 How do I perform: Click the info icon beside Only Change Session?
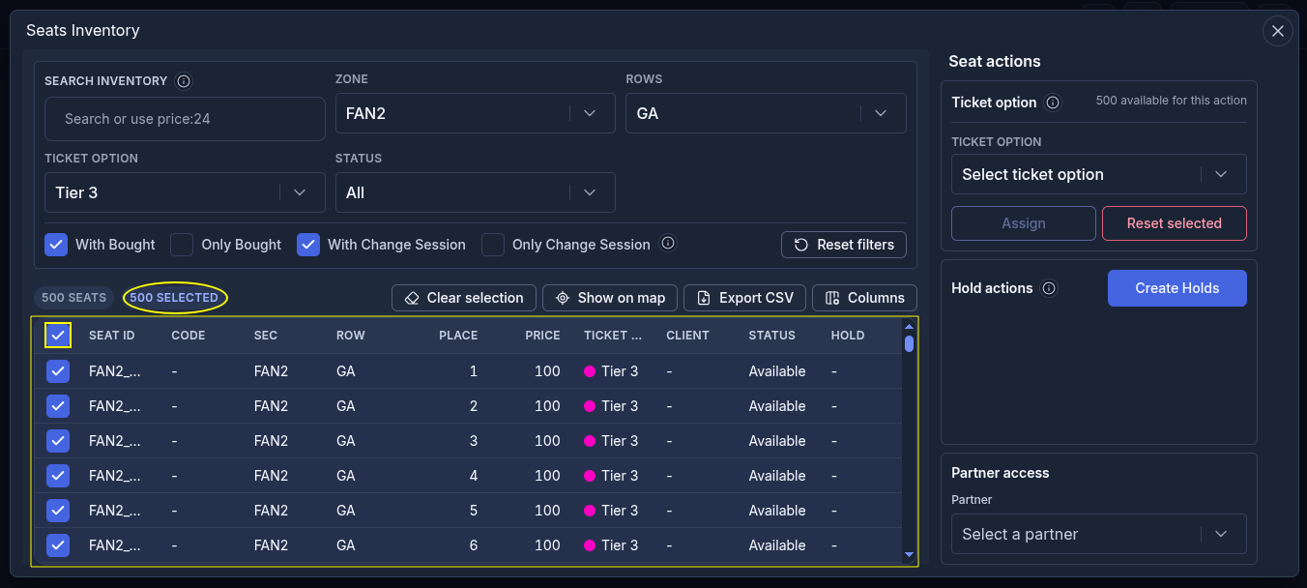click(x=667, y=244)
